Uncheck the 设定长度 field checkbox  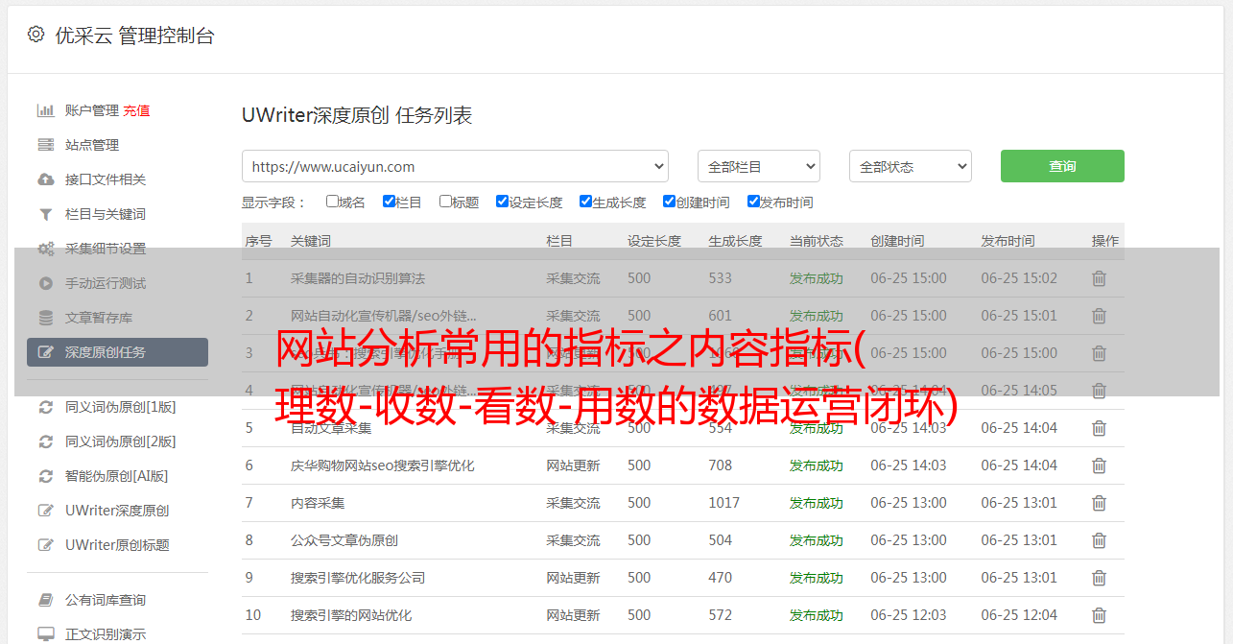coord(502,202)
